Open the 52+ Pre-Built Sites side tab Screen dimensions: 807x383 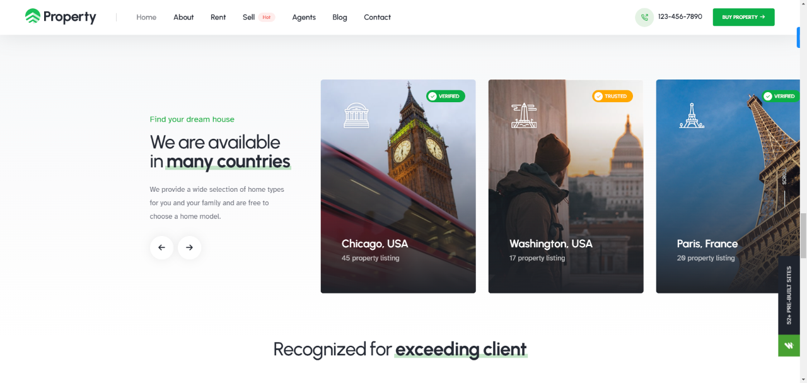point(789,295)
